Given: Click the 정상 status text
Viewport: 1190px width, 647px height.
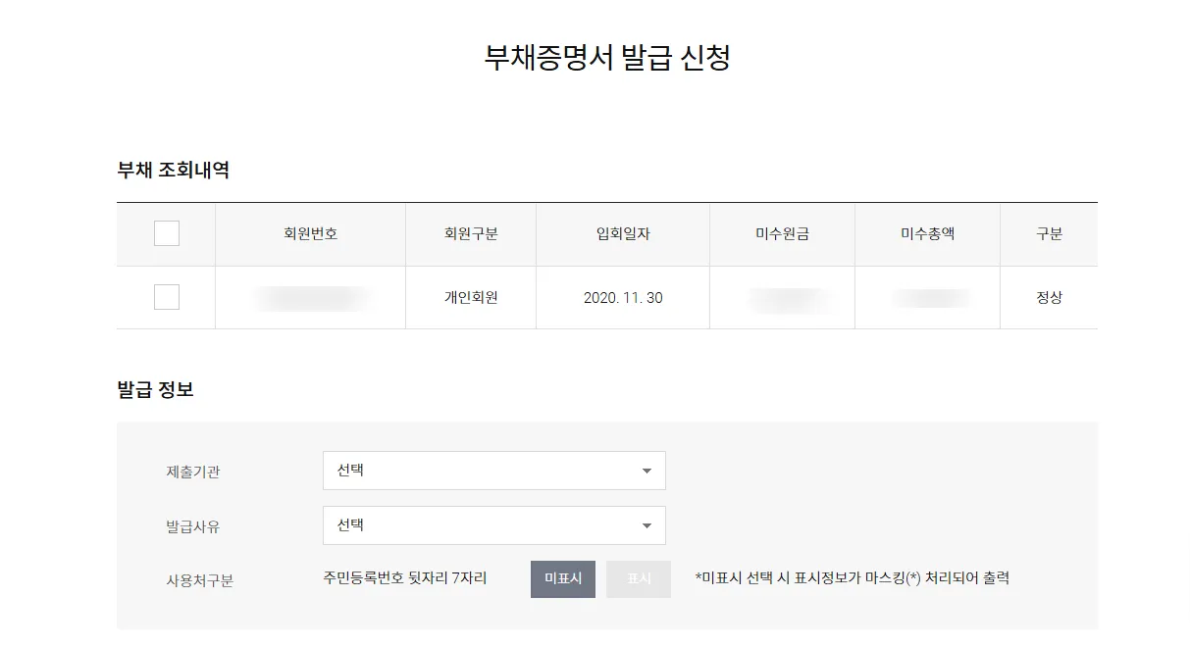Looking at the screenshot, I should click(x=1049, y=297).
